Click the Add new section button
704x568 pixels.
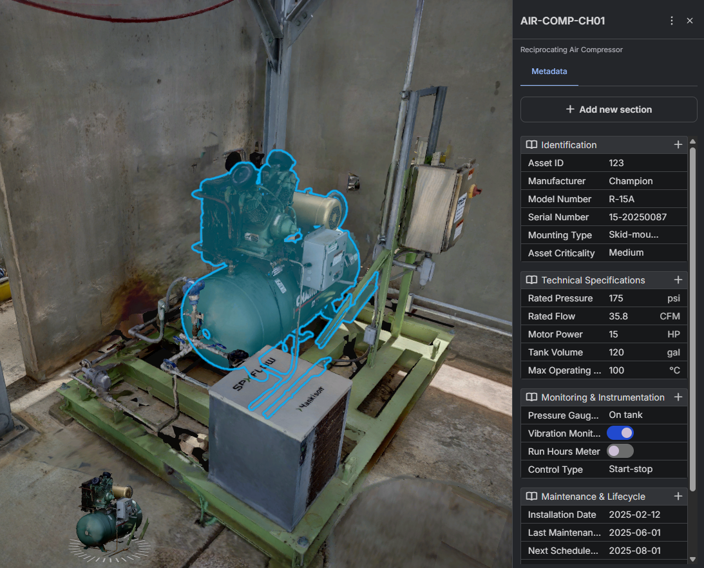(609, 109)
